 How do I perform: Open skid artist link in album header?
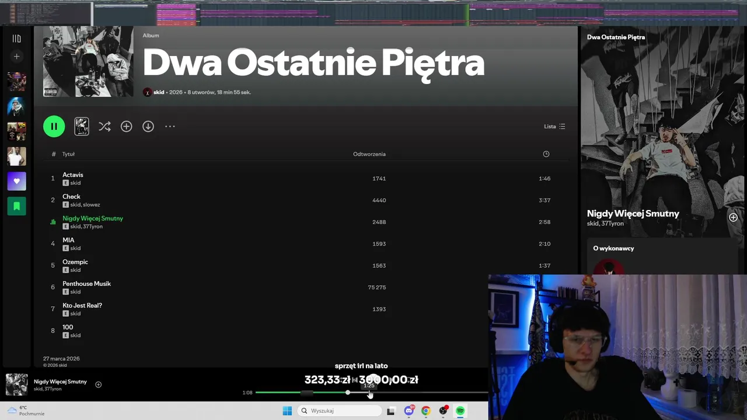159,92
